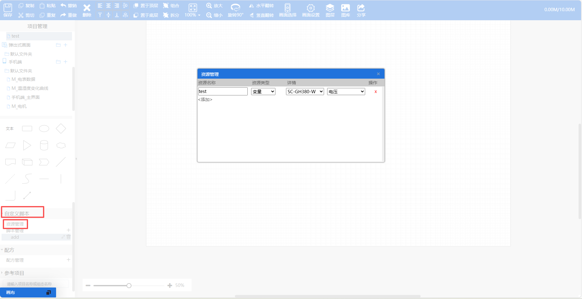Click the rotate 90° (旋转90°) icon
The width and height of the screenshot is (582, 299).
point(235,7)
